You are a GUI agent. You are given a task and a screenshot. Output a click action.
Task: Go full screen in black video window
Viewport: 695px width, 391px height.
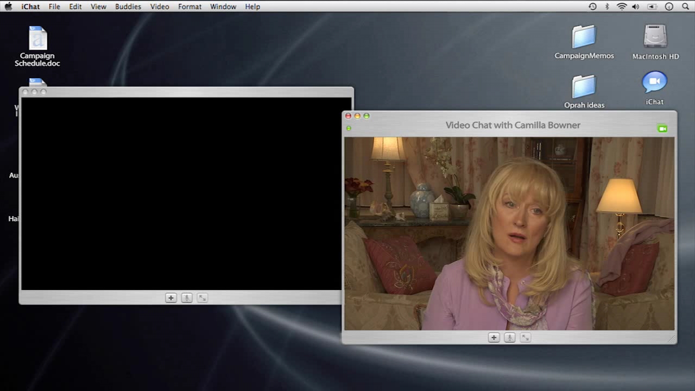tap(202, 298)
